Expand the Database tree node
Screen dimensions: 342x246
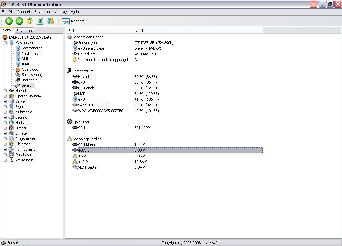[x=5, y=155]
